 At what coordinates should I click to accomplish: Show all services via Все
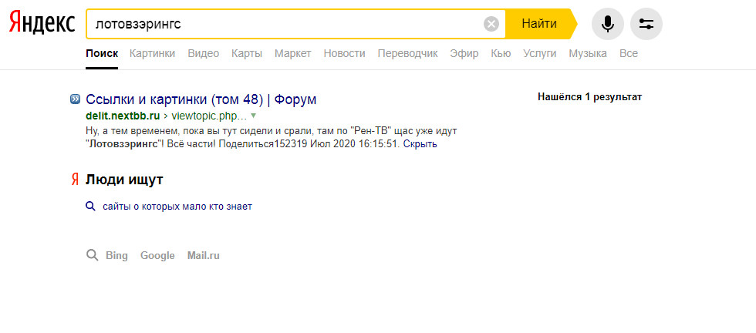click(x=628, y=53)
